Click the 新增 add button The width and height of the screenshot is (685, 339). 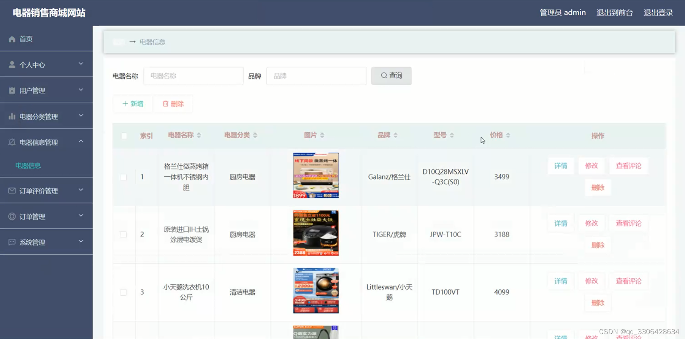[x=133, y=104]
